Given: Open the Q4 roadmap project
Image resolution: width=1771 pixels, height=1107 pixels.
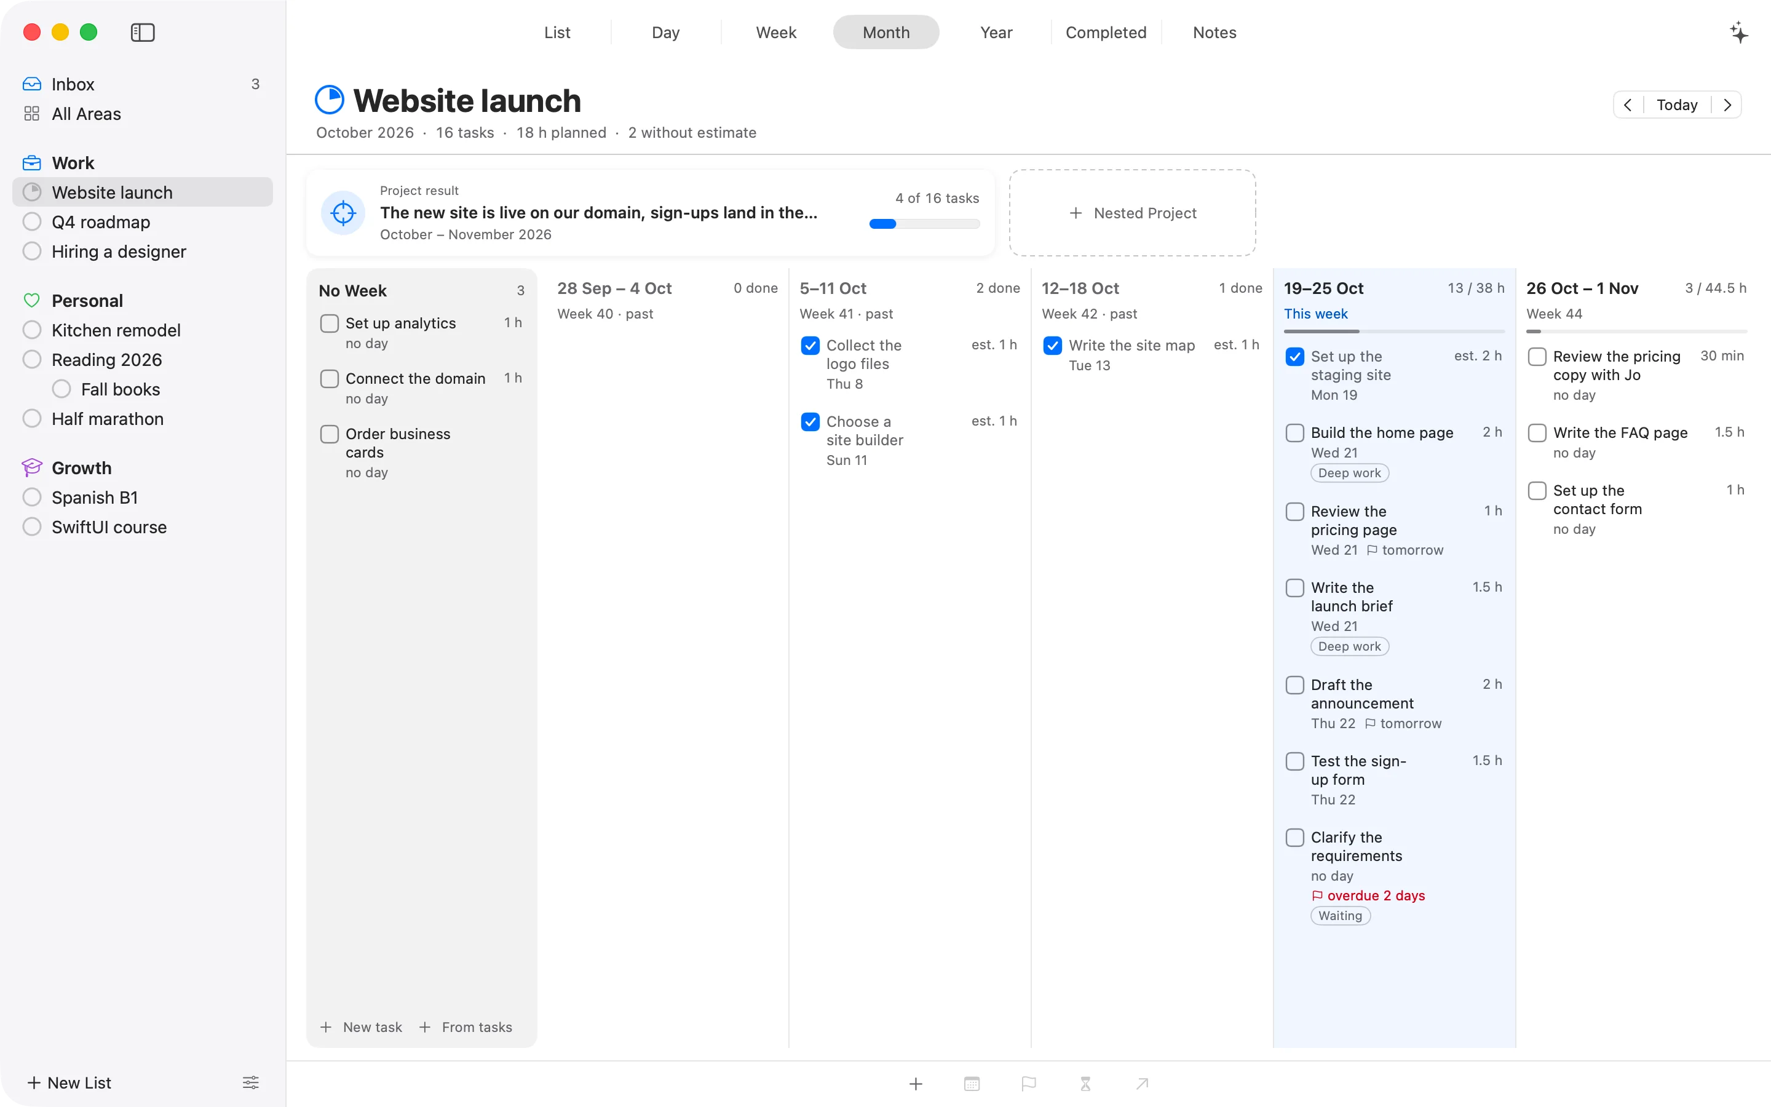Looking at the screenshot, I should click(x=143, y=222).
